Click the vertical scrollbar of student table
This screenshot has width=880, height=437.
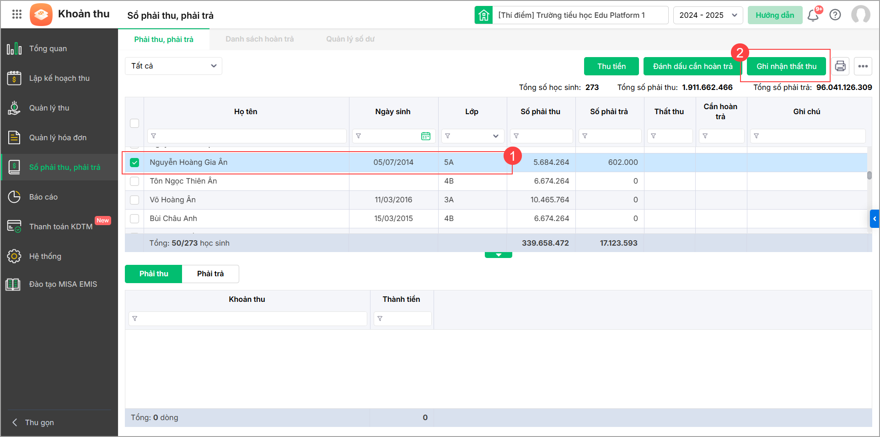869,175
